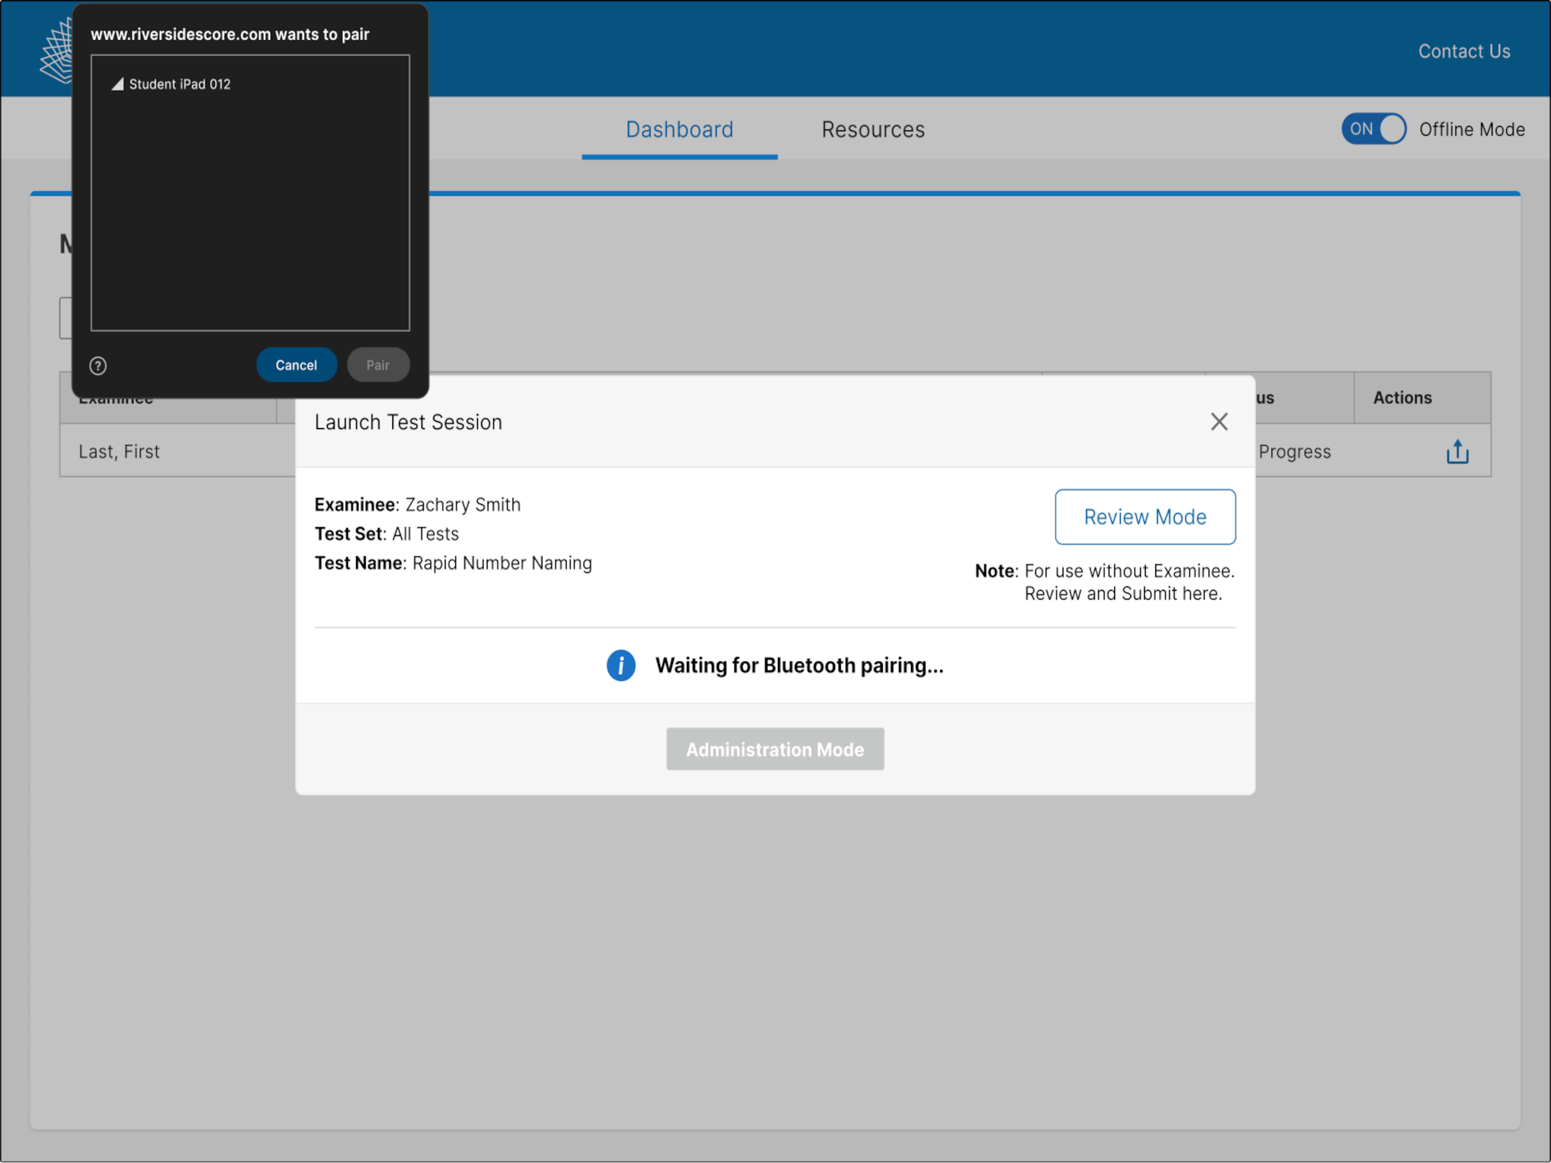Click the riversidescore.com wants to pair heading
The width and height of the screenshot is (1551, 1163).
(230, 35)
